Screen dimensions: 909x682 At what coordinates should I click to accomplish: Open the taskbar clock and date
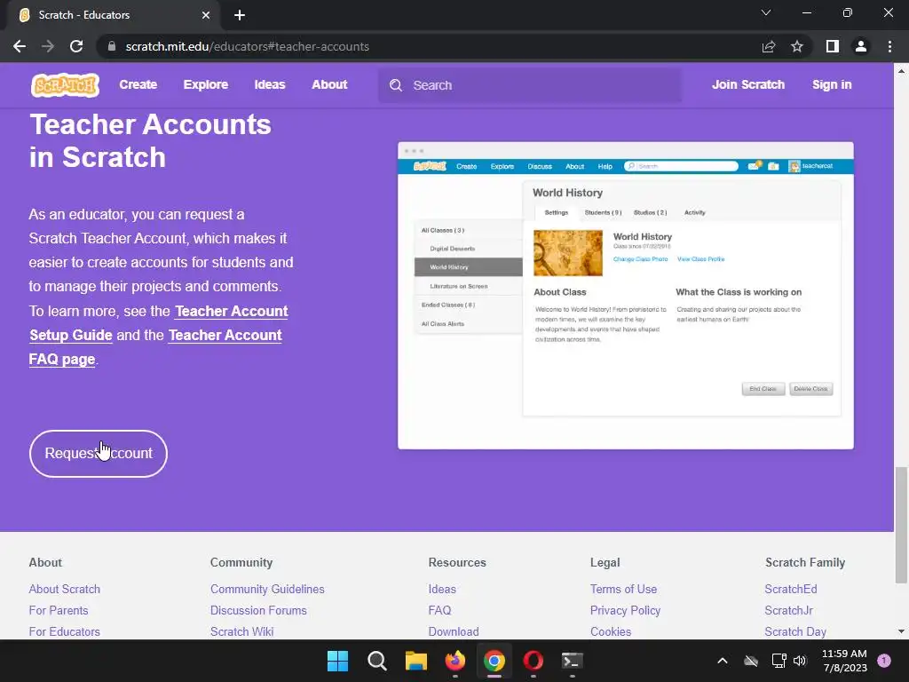pyautogui.click(x=844, y=661)
